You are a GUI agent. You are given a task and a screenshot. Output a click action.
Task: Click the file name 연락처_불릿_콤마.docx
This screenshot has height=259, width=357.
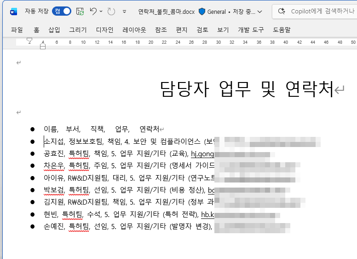(x=167, y=12)
